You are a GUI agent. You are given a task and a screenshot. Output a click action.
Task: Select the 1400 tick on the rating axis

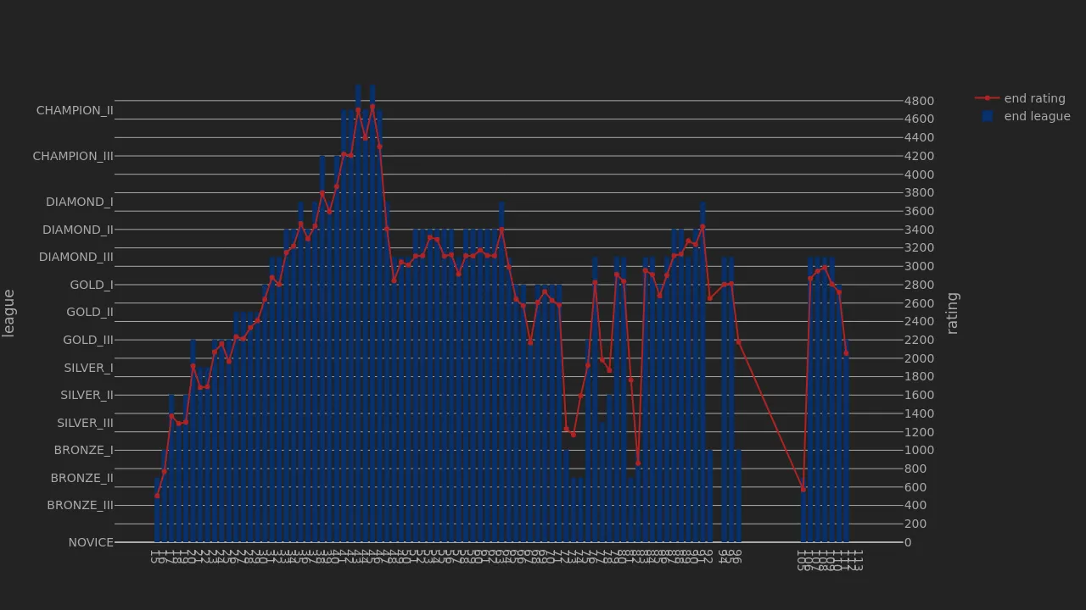tap(920, 413)
